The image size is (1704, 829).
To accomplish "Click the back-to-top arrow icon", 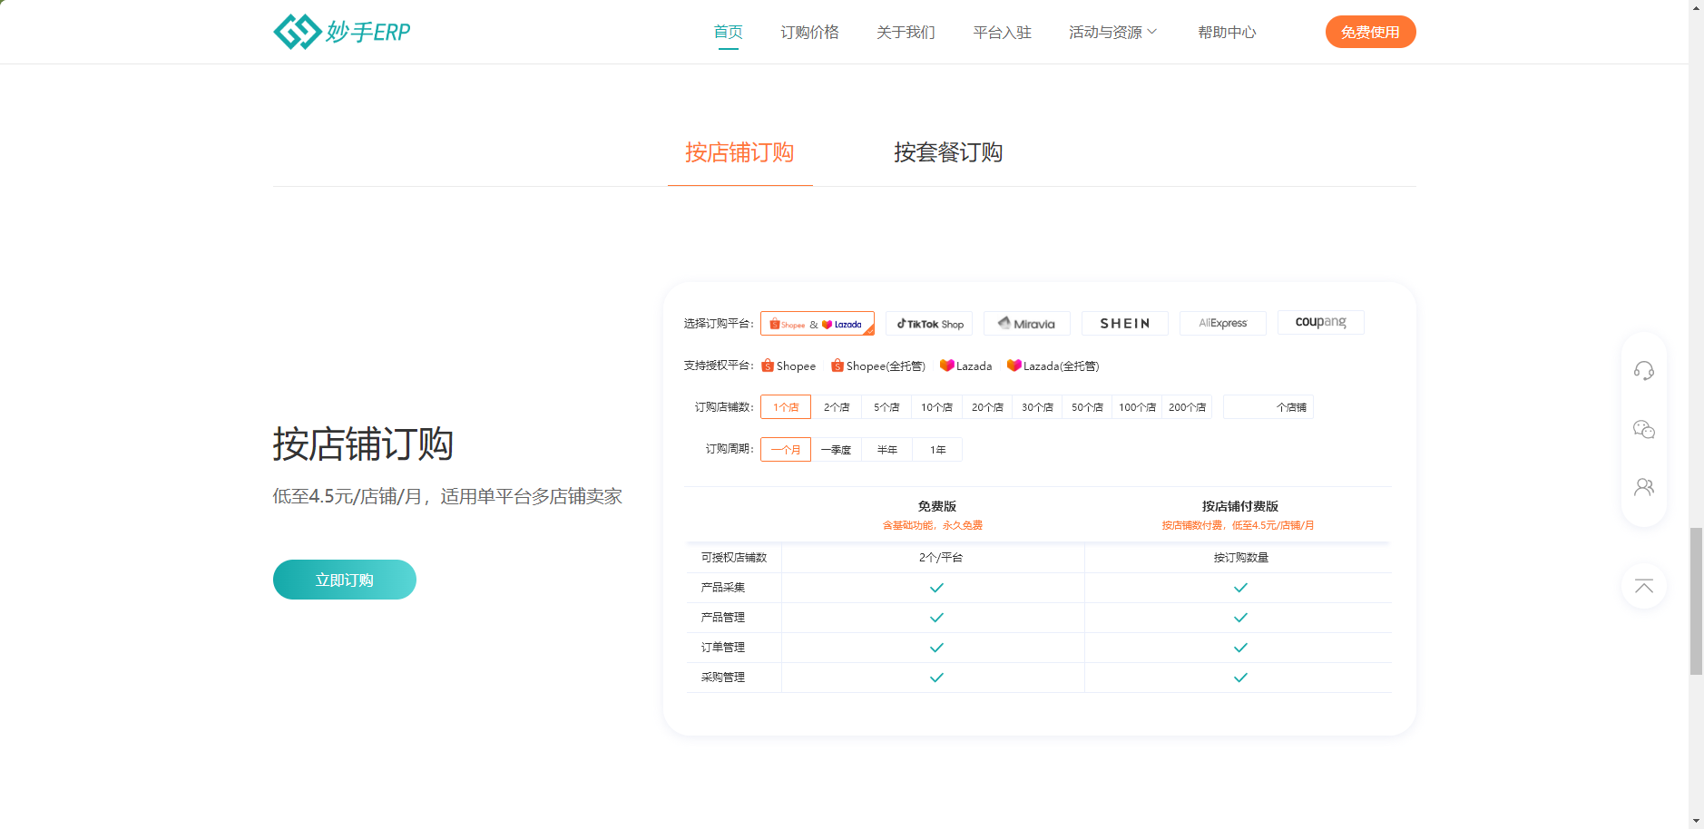I will click(1643, 586).
